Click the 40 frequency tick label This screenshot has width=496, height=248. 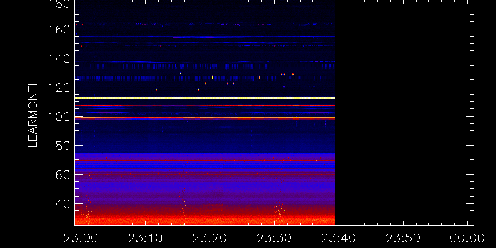[x=63, y=204]
